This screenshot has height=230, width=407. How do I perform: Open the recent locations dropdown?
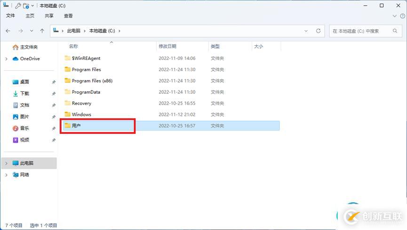click(x=32, y=31)
